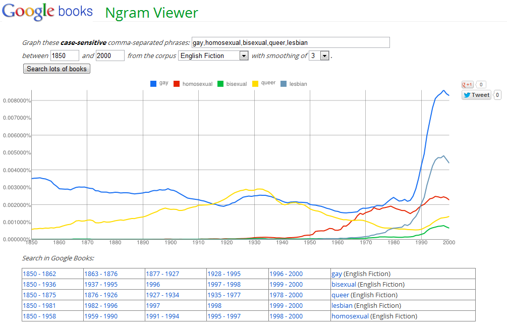Image resolution: width=507 pixels, height=326 pixels.
Task: Open the Ngram Viewer title link
Action: point(151,13)
